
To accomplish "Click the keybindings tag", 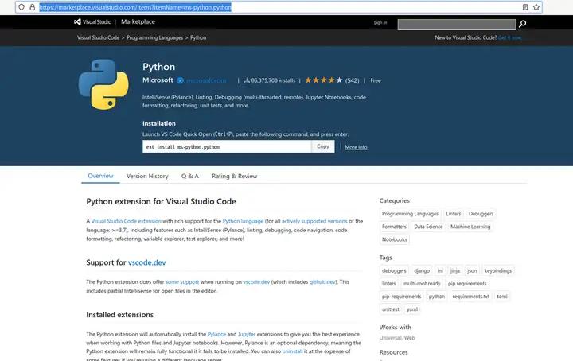I will pyautogui.click(x=497, y=271).
